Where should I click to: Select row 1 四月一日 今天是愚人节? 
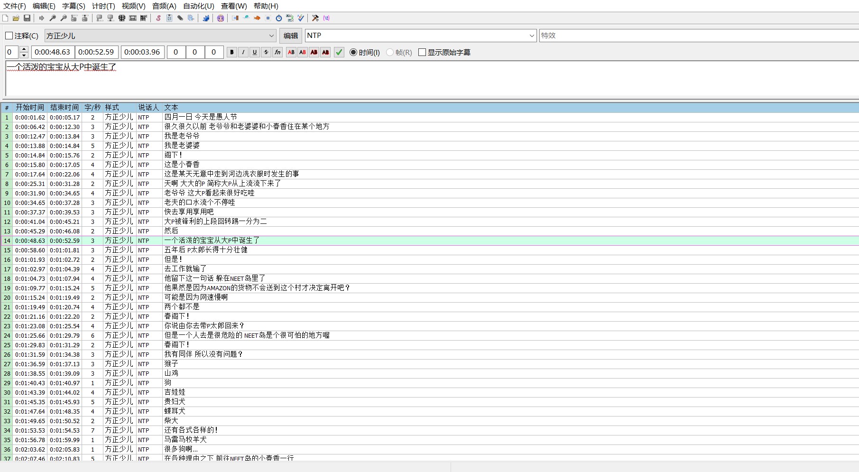(x=429, y=117)
